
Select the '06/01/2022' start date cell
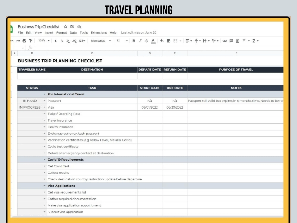[150, 107]
